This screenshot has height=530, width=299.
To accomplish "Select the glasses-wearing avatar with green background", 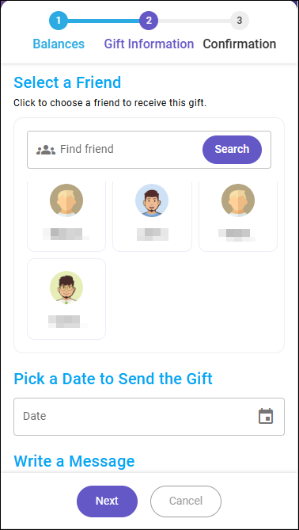I will 66,288.
